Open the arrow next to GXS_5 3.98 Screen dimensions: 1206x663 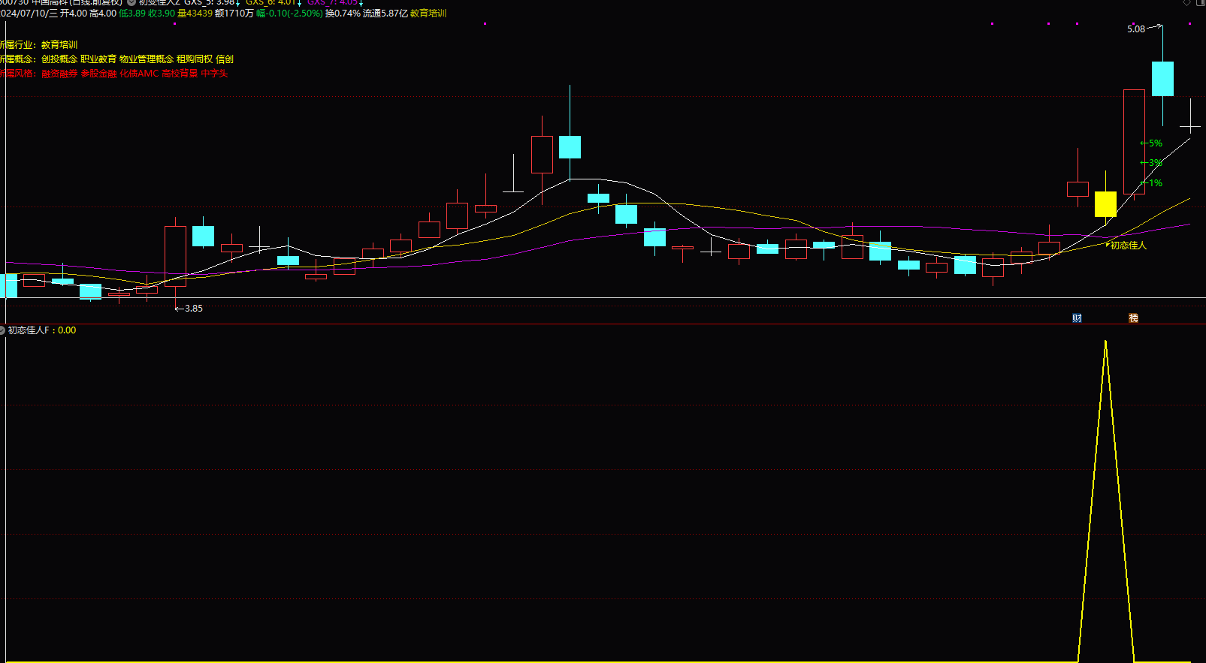click(x=238, y=3)
